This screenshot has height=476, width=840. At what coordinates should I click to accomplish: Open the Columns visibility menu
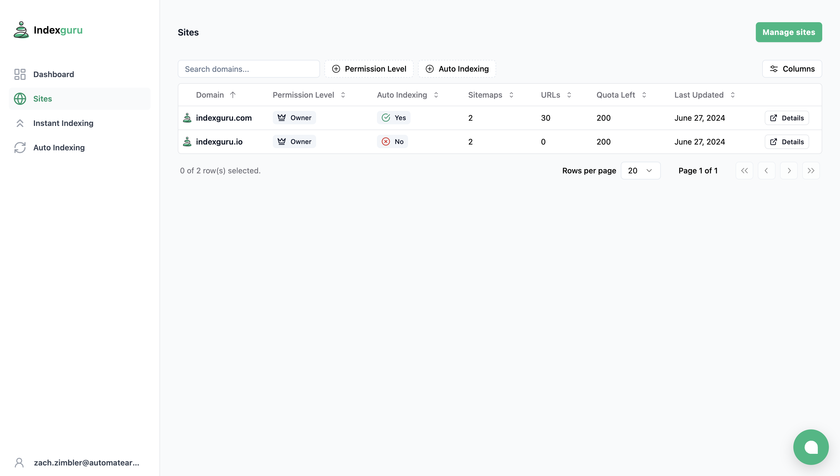pyautogui.click(x=792, y=69)
